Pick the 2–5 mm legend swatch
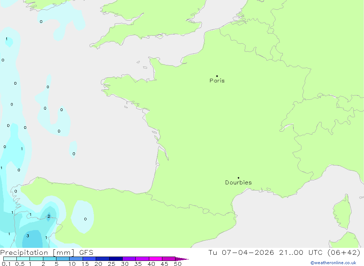 pos(50,259)
